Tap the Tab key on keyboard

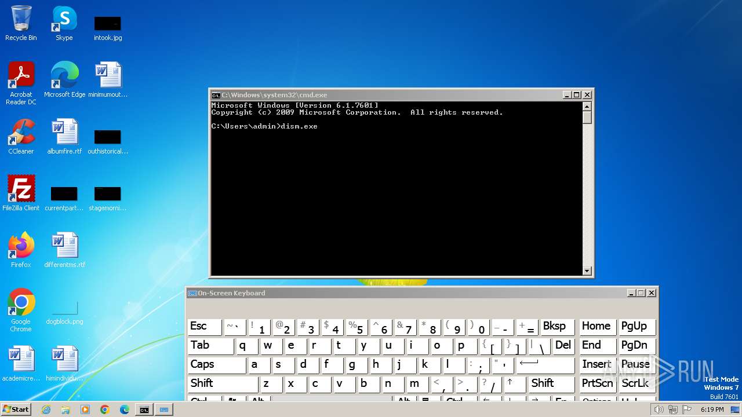211,345
